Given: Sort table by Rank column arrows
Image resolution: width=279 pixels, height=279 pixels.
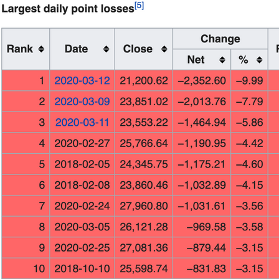Looking at the screenshot, I should click(41, 49).
